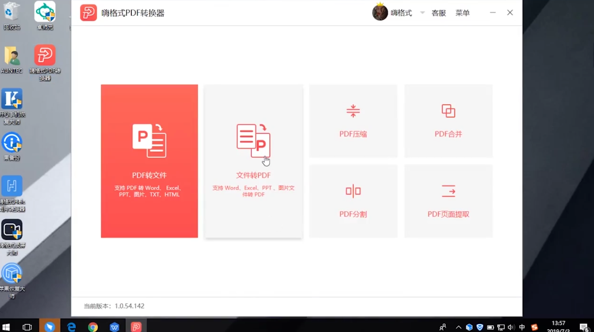Close the PDF converter window

(510, 13)
